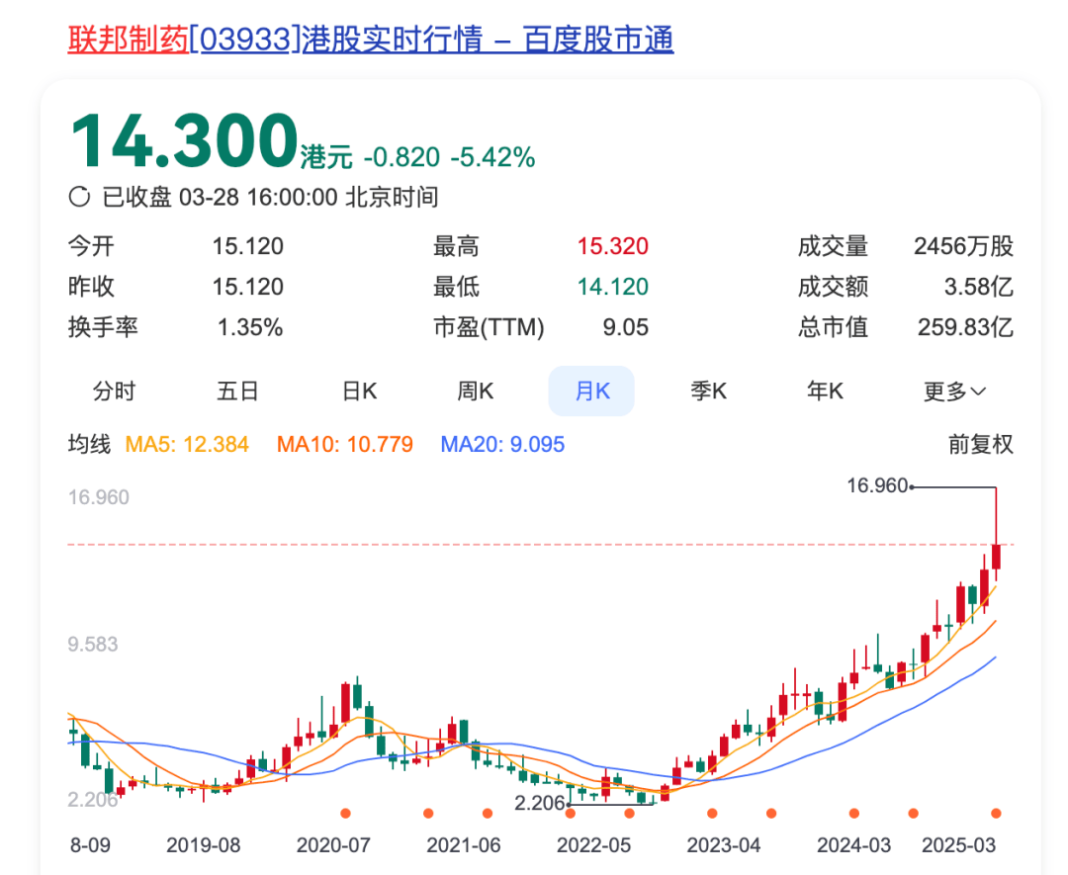Click the 换手率 value 1.35%
This screenshot has height=875, width=1068.
click(250, 327)
